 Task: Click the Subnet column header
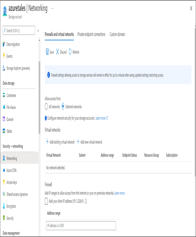tap(82, 155)
